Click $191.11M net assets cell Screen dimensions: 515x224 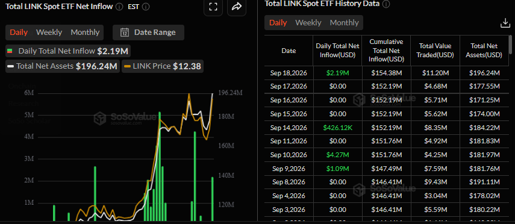pyautogui.click(x=484, y=182)
